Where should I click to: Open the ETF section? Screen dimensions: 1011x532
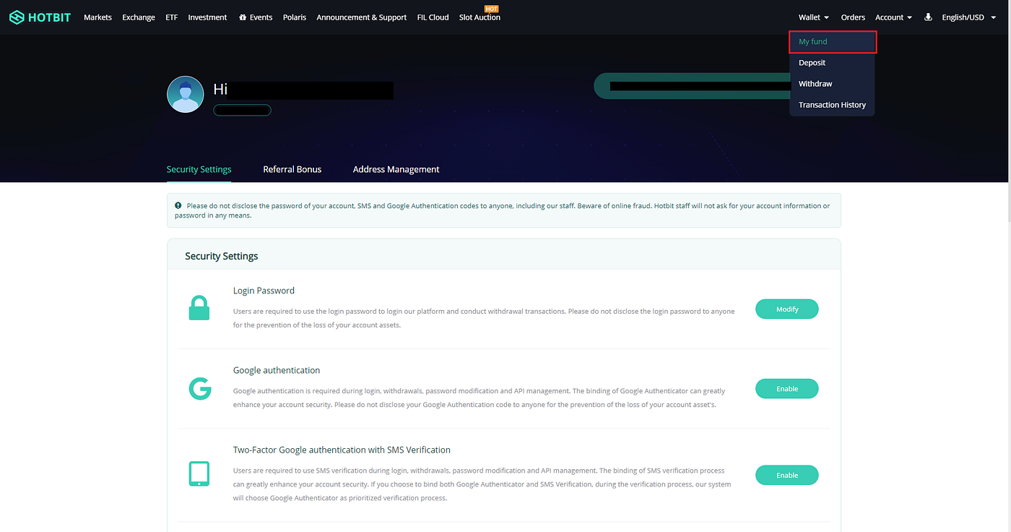(x=171, y=17)
